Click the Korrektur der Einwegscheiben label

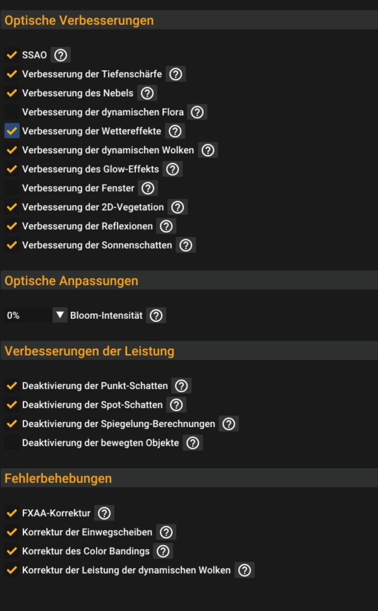tap(87, 532)
